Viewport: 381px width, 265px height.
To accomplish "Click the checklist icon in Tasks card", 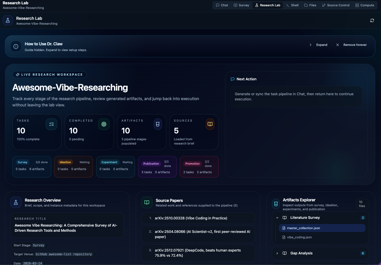I will 52,124.
